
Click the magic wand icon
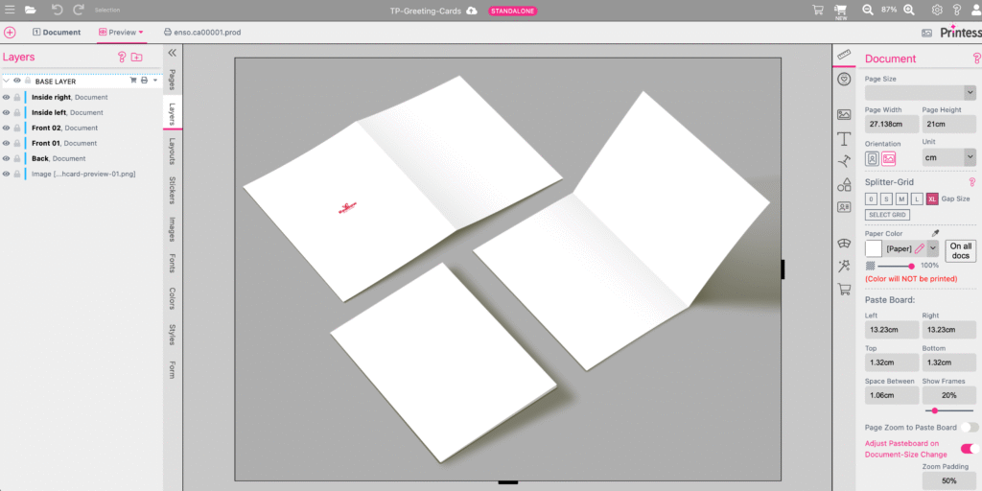pos(844,266)
